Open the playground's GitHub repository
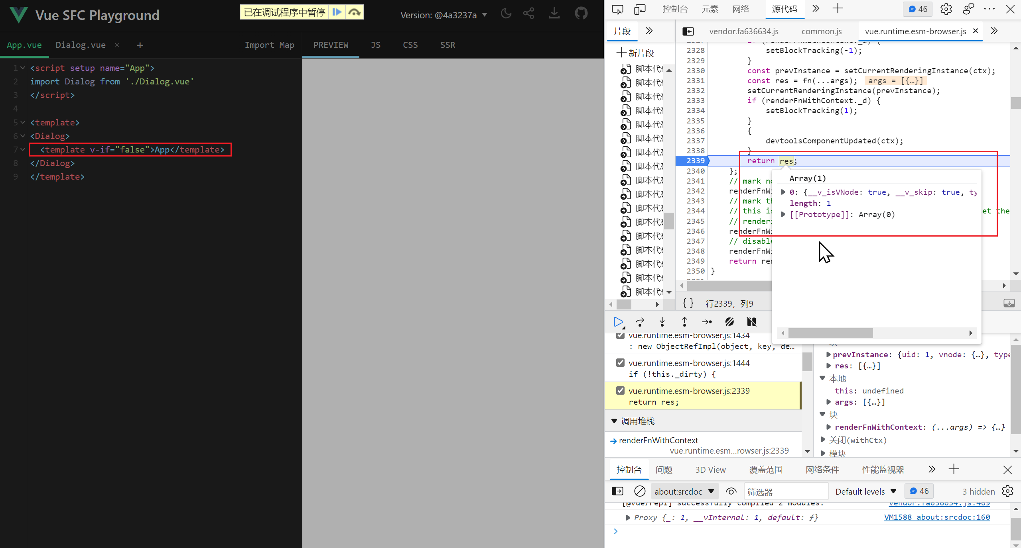The height and width of the screenshot is (548, 1021). pos(581,13)
